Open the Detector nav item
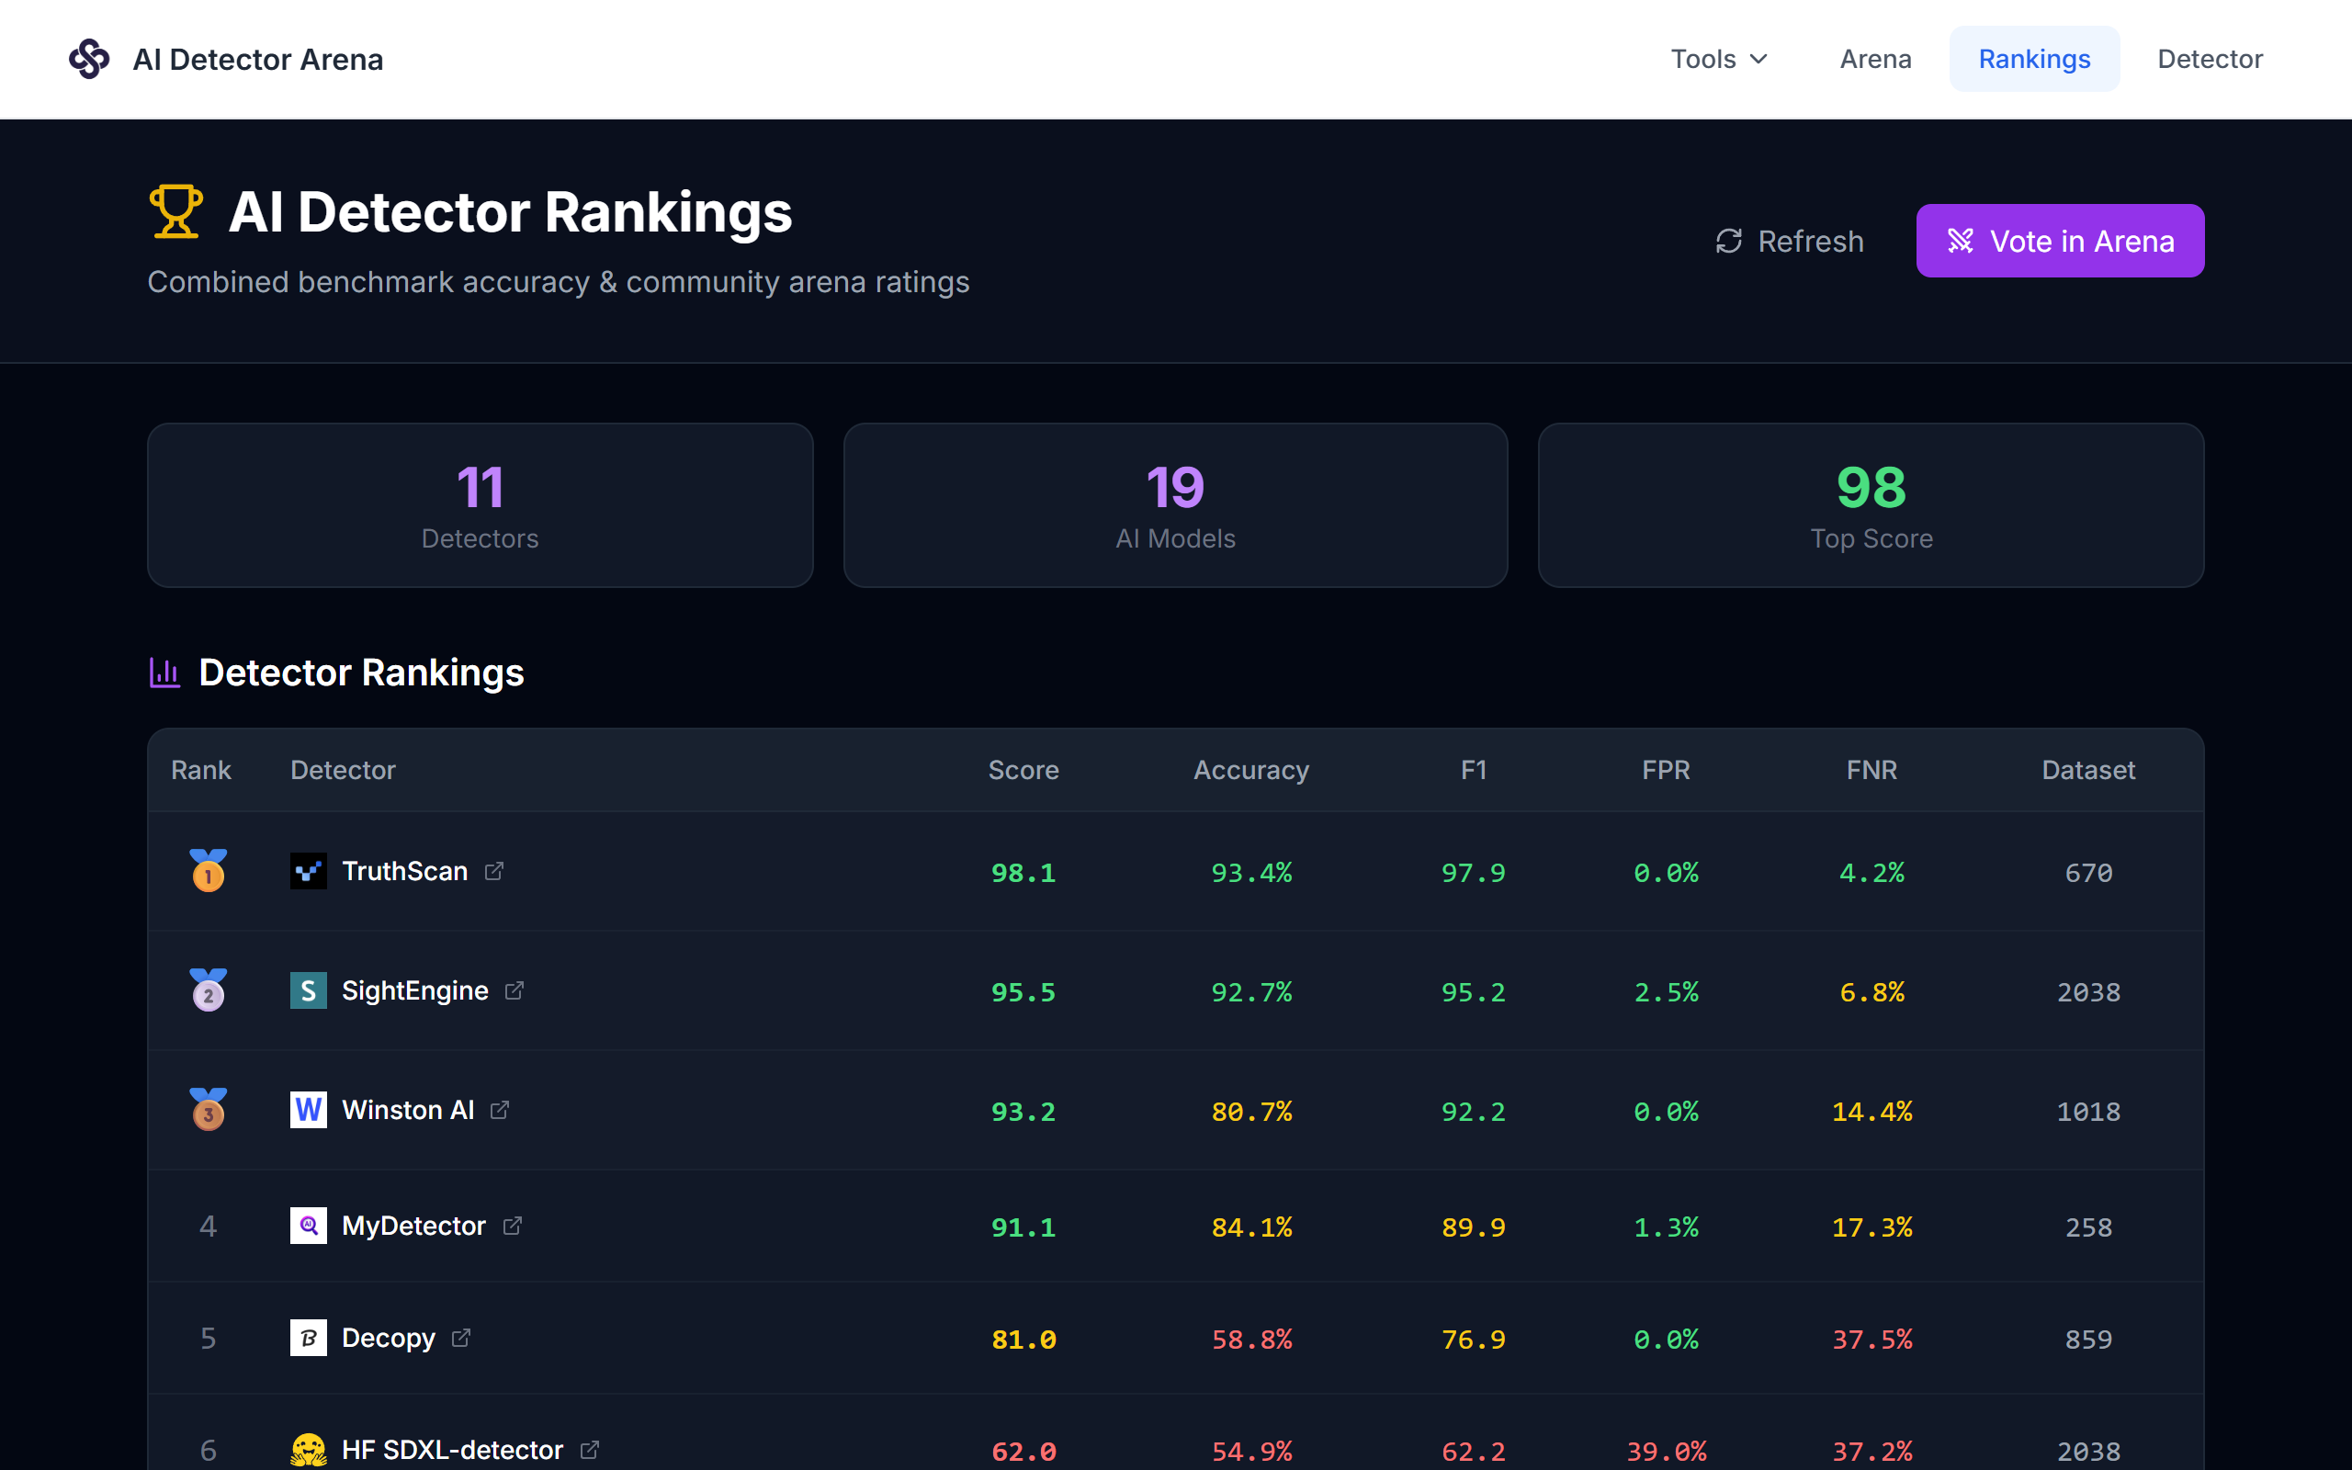Viewport: 2352px width, 1470px height. tap(2209, 60)
